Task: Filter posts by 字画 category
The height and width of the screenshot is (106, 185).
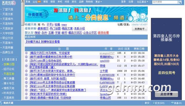Action: pos(58,33)
